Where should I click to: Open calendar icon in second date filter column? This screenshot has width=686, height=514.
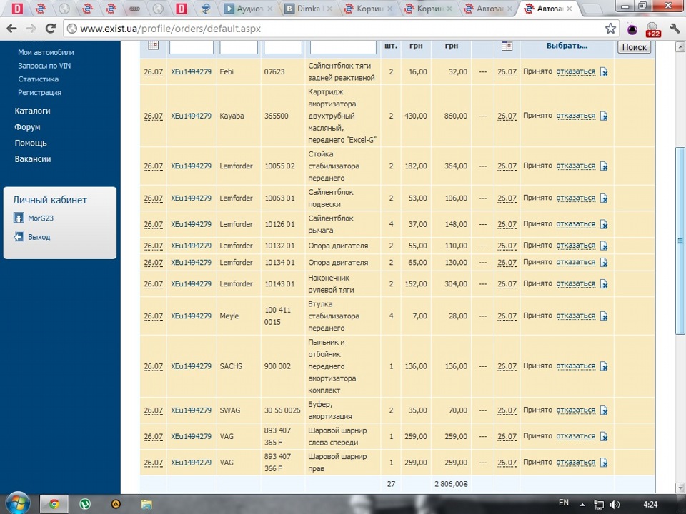[507, 46]
